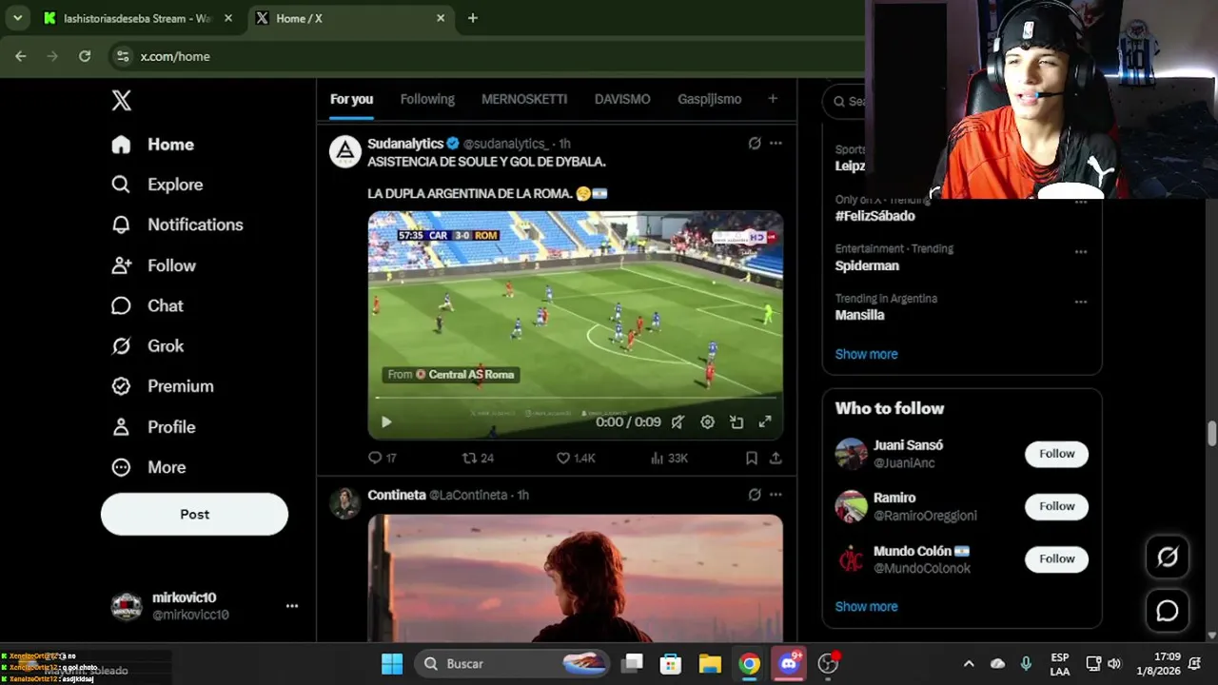
Task: Follow Mundo Colón
Action: coord(1056,558)
